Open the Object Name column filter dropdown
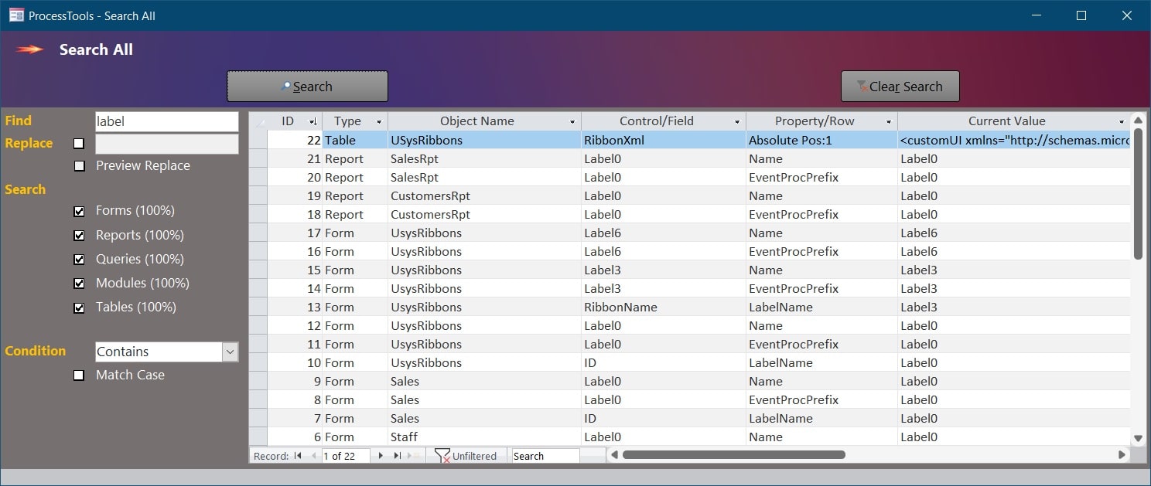This screenshot has width=1151, height=486. pyautogui.click(x=572, y=121)
